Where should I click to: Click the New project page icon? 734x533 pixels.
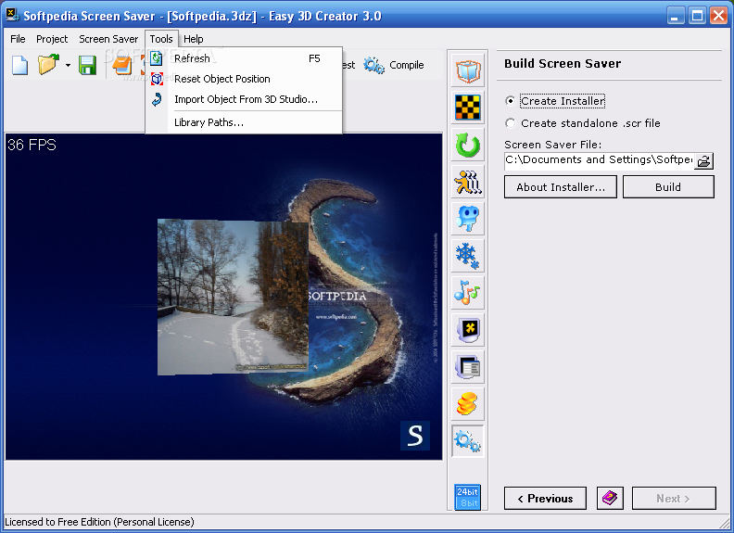pos(19,65)
